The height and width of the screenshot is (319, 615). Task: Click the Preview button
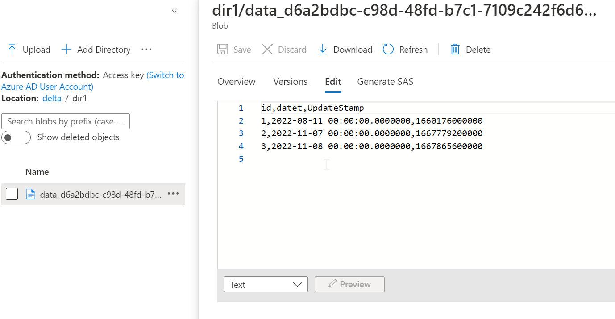[x=349, y=284]
